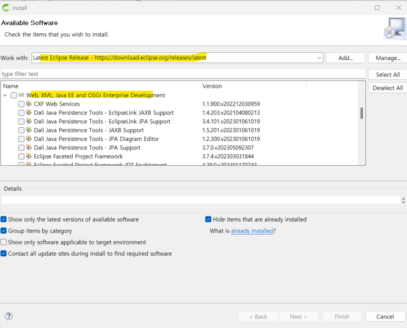Click the Add... button

pyautogui.click(x=345, y=58)
